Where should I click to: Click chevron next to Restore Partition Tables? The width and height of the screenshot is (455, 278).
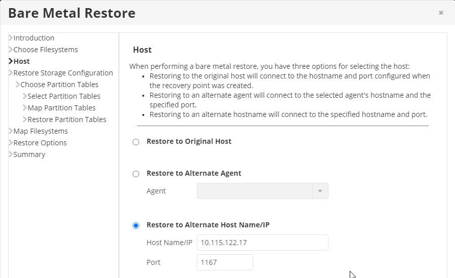[25, 120]
